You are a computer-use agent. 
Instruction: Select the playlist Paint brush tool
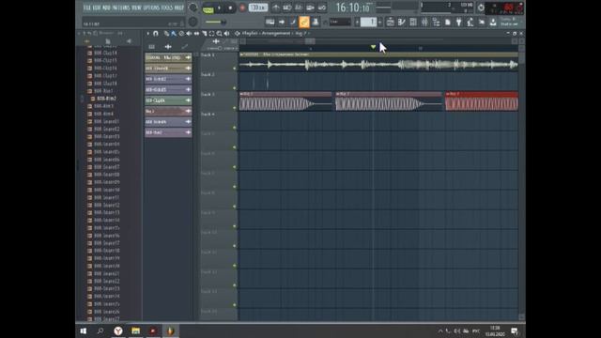tap(174, 34)
